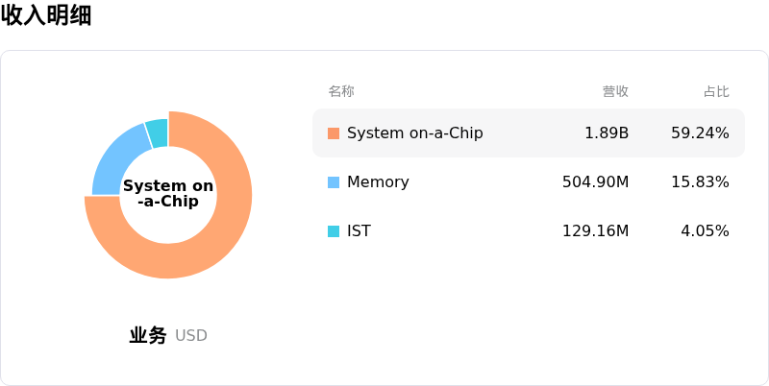Select the System on-a-Chip table row

[x=529, y=133]
